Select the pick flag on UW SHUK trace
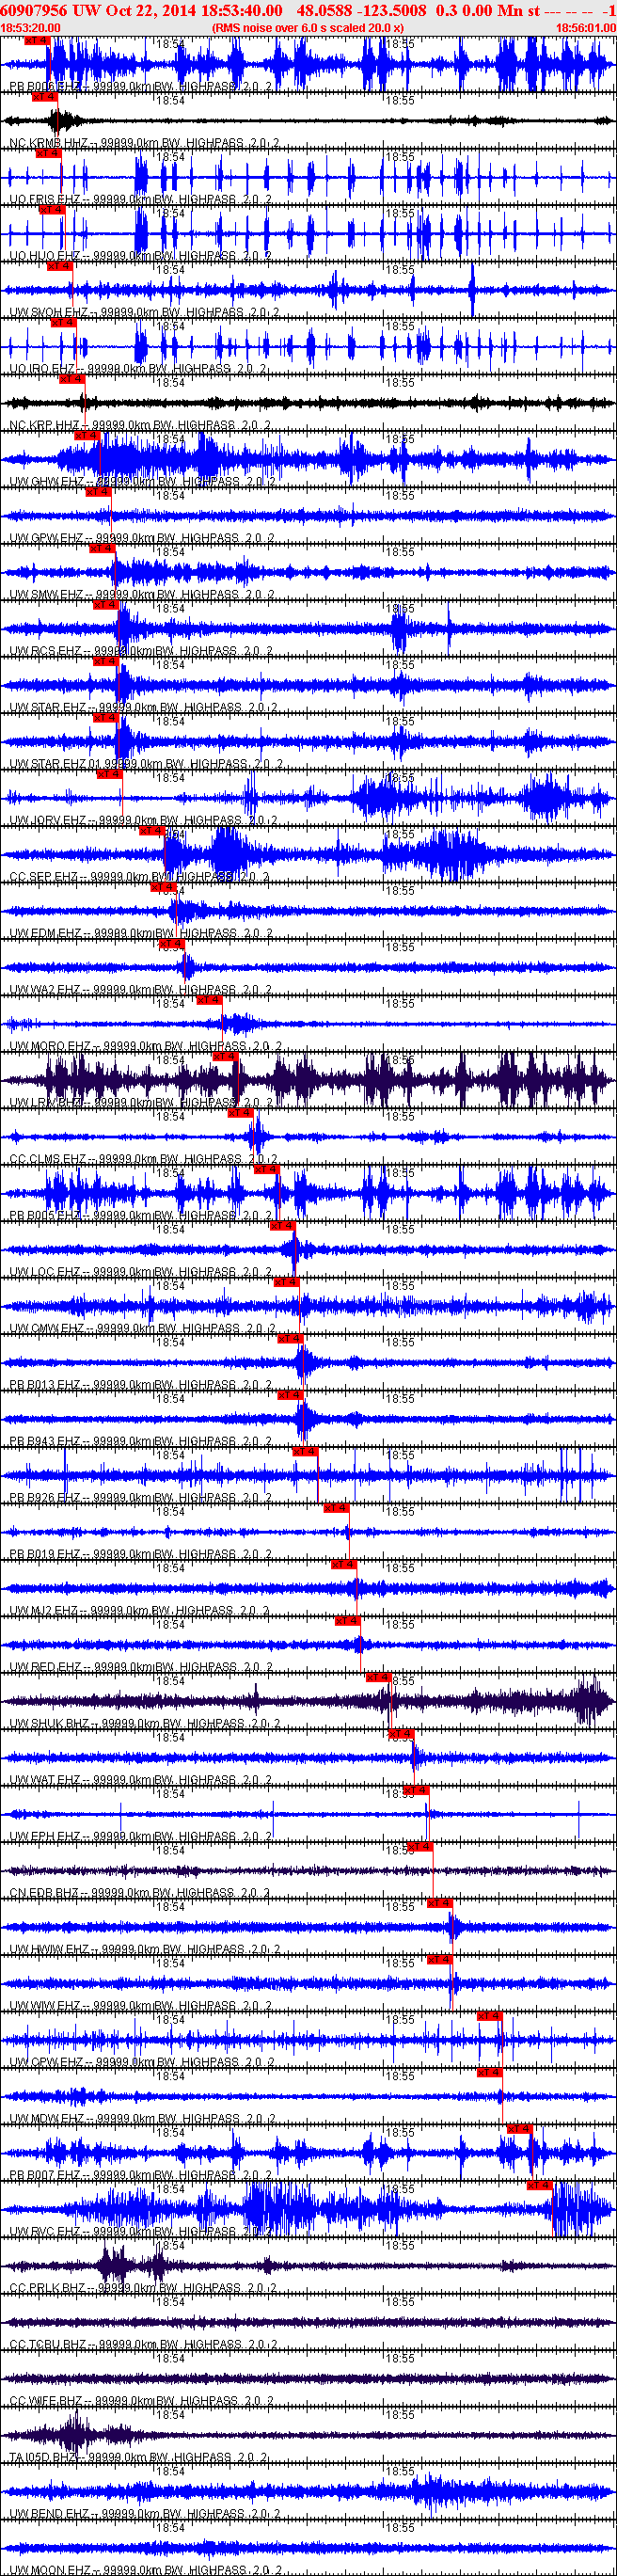617x2576 pixels. click(x=377, y=1677)
